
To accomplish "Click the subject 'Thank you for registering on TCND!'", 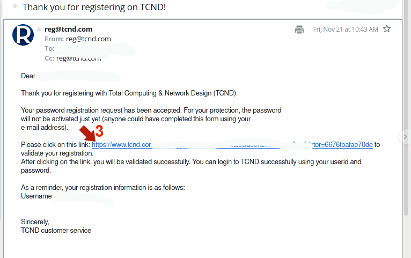I will pos(94,7).
